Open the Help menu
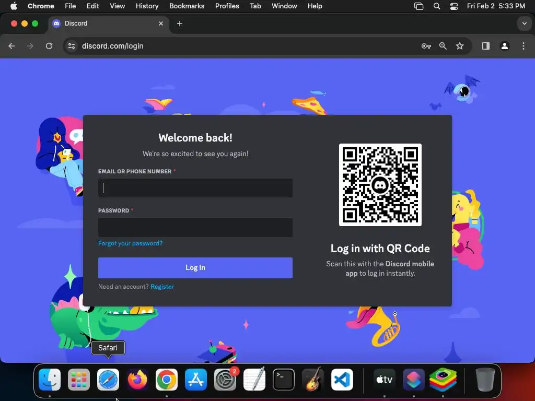 (x=315, y=6)
